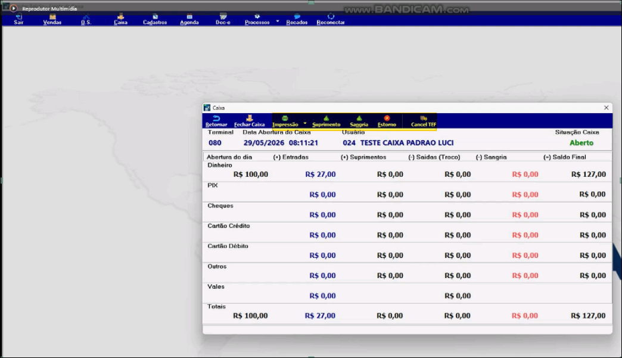Open the Agenda toolbar item
Image resolution: width=622 pixels, height=358 pixels.
189,20
